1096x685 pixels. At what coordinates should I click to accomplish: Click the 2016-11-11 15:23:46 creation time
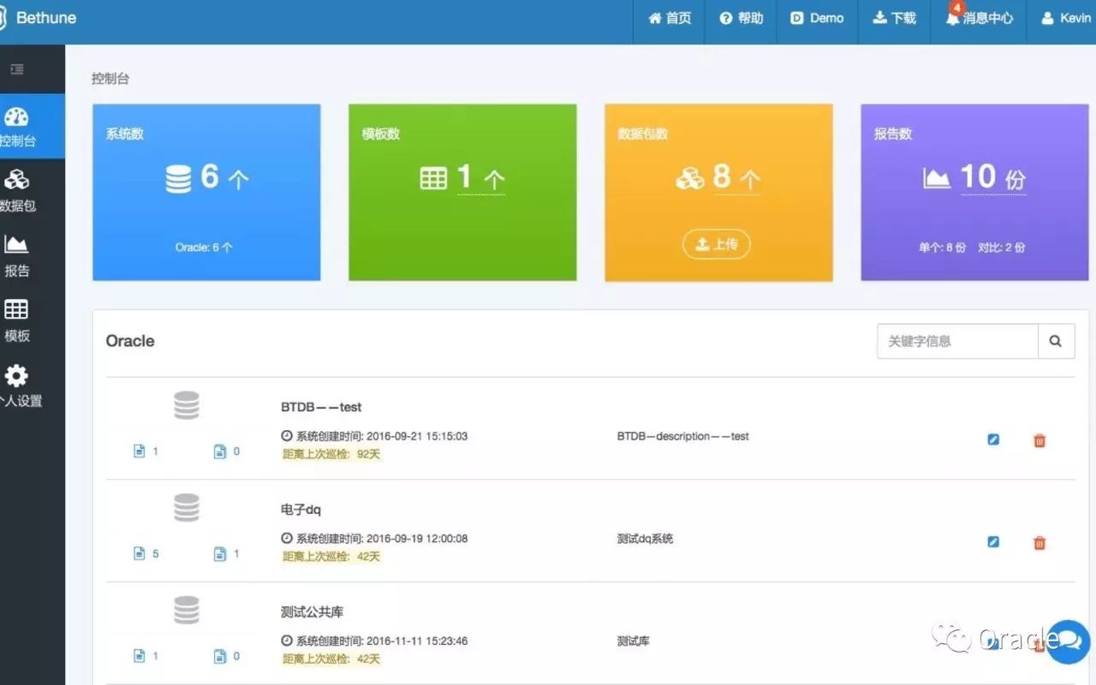coord(417,641)
